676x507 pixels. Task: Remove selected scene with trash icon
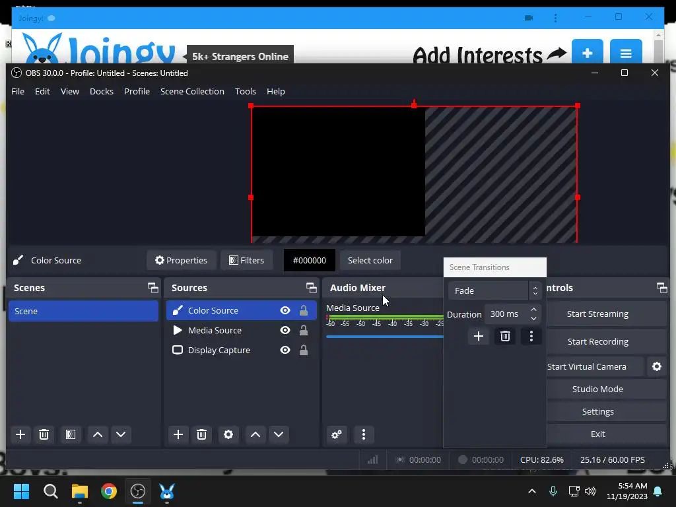[44, 434]
